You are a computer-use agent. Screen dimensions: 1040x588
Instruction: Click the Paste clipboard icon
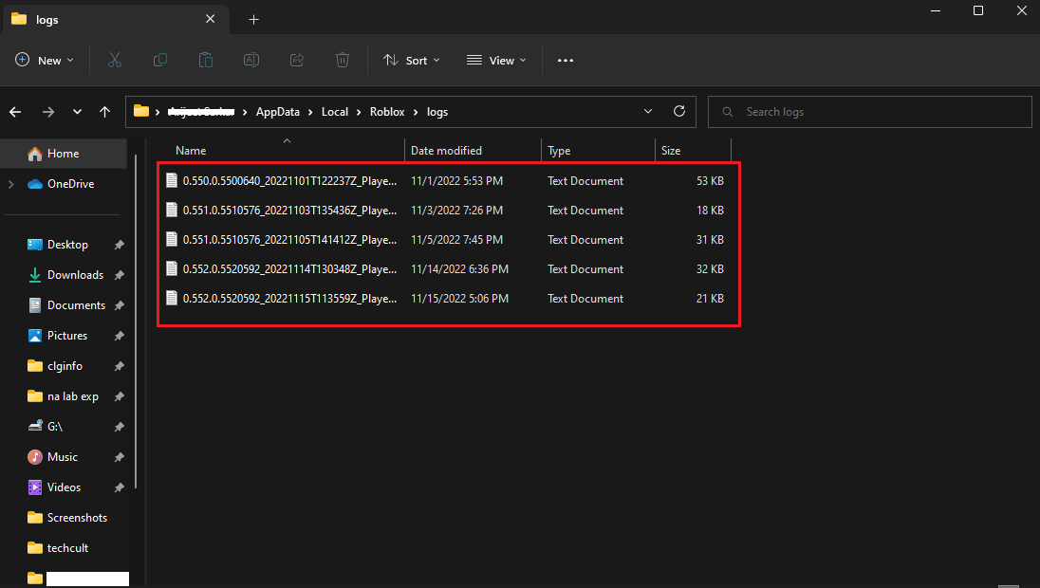[x=206, y=60]
